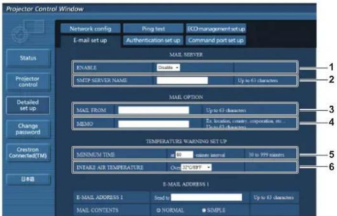Go to Detailed set up
The height and width of the screenshot is (216, 337).
click(x=28, y=105)
